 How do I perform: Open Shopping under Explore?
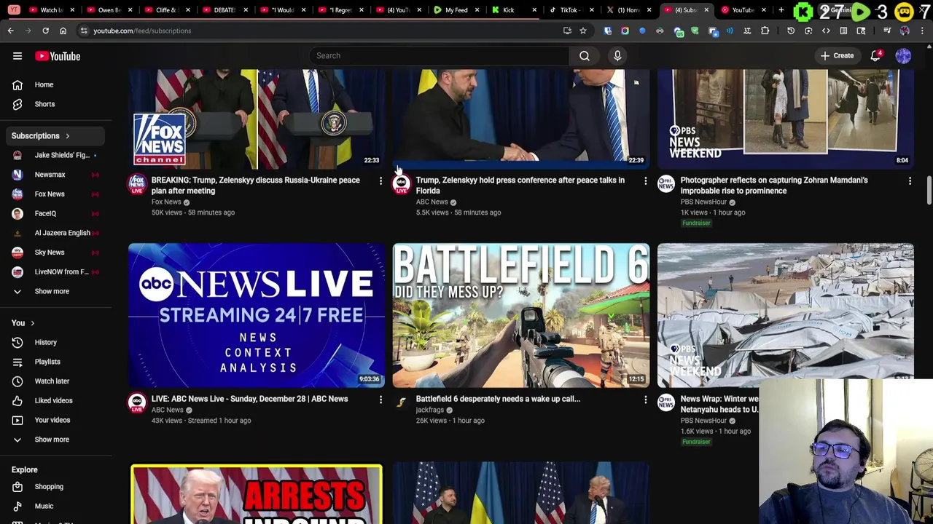[x=56, y=487]
